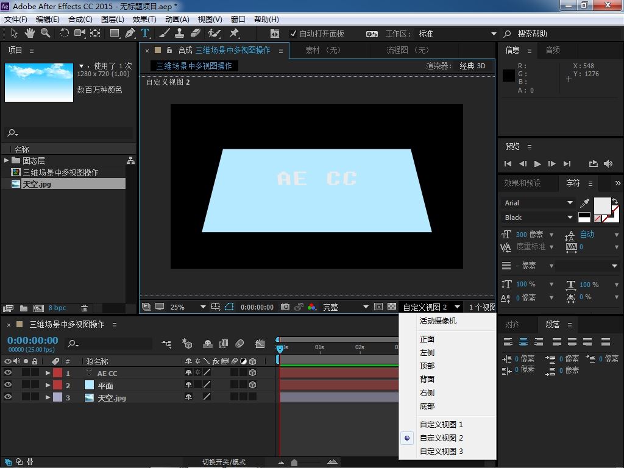Viewport: 624px width, 468px height.
Task: Hide the AE CC layer with eye icon
Action: click(x=7, y=373)
